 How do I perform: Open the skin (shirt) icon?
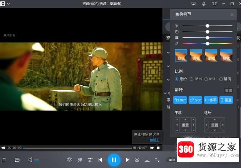click(x=214, y=4)
